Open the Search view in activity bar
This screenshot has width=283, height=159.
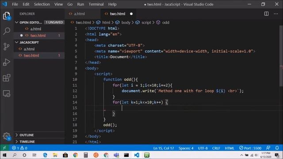[7, 31]
